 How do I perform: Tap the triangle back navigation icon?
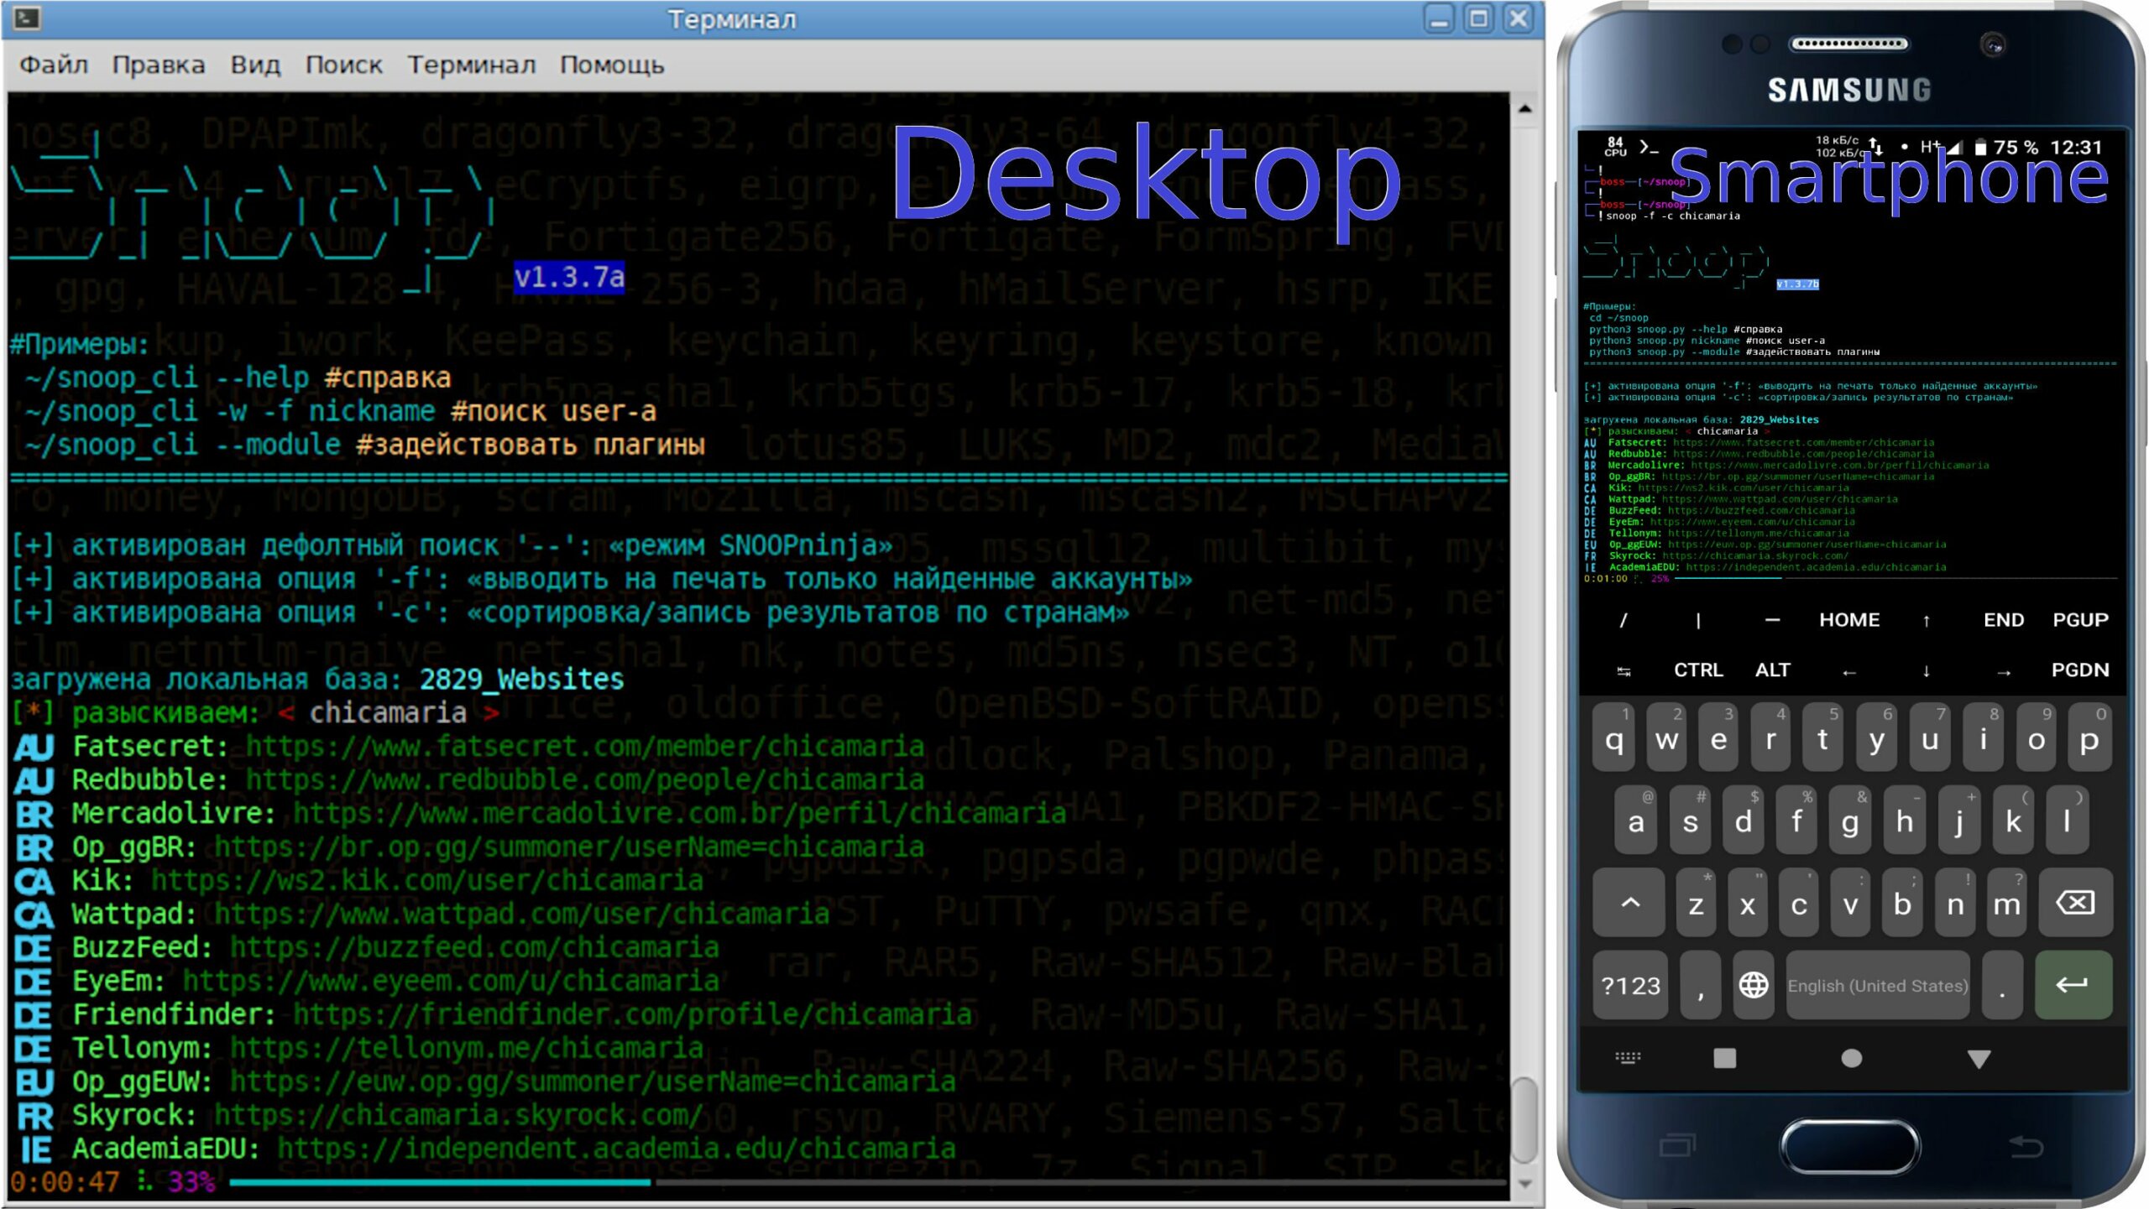pos(1979,1059)
